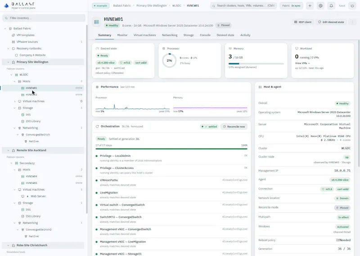Expand Virtual machines under WLGDC
This screenshot has width=360, height=256.
pos(15,101)
